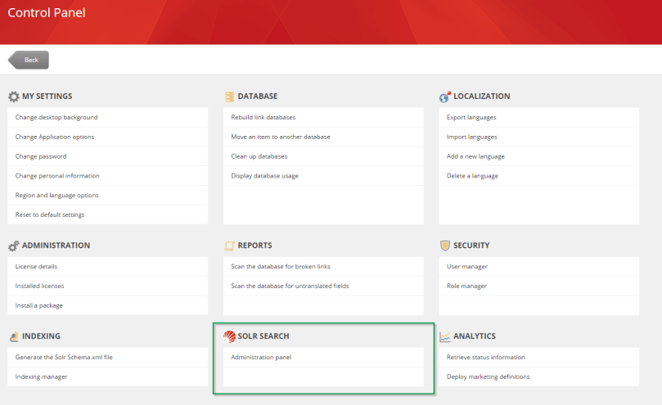Click the MY SETTINGS heading
Image resolution: width=662 pixels, height=405 pixels.
[47, 97]
